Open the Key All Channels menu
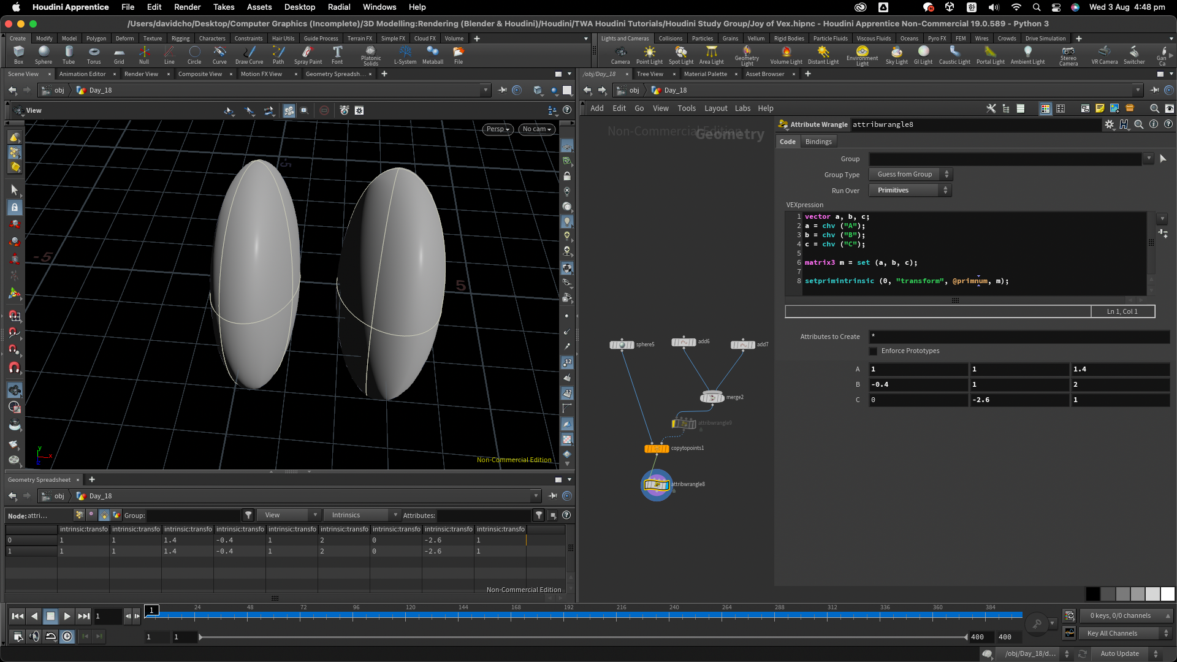This screenshot has height=662, width=1177. pyautogui.click(x=1127, y=634)
